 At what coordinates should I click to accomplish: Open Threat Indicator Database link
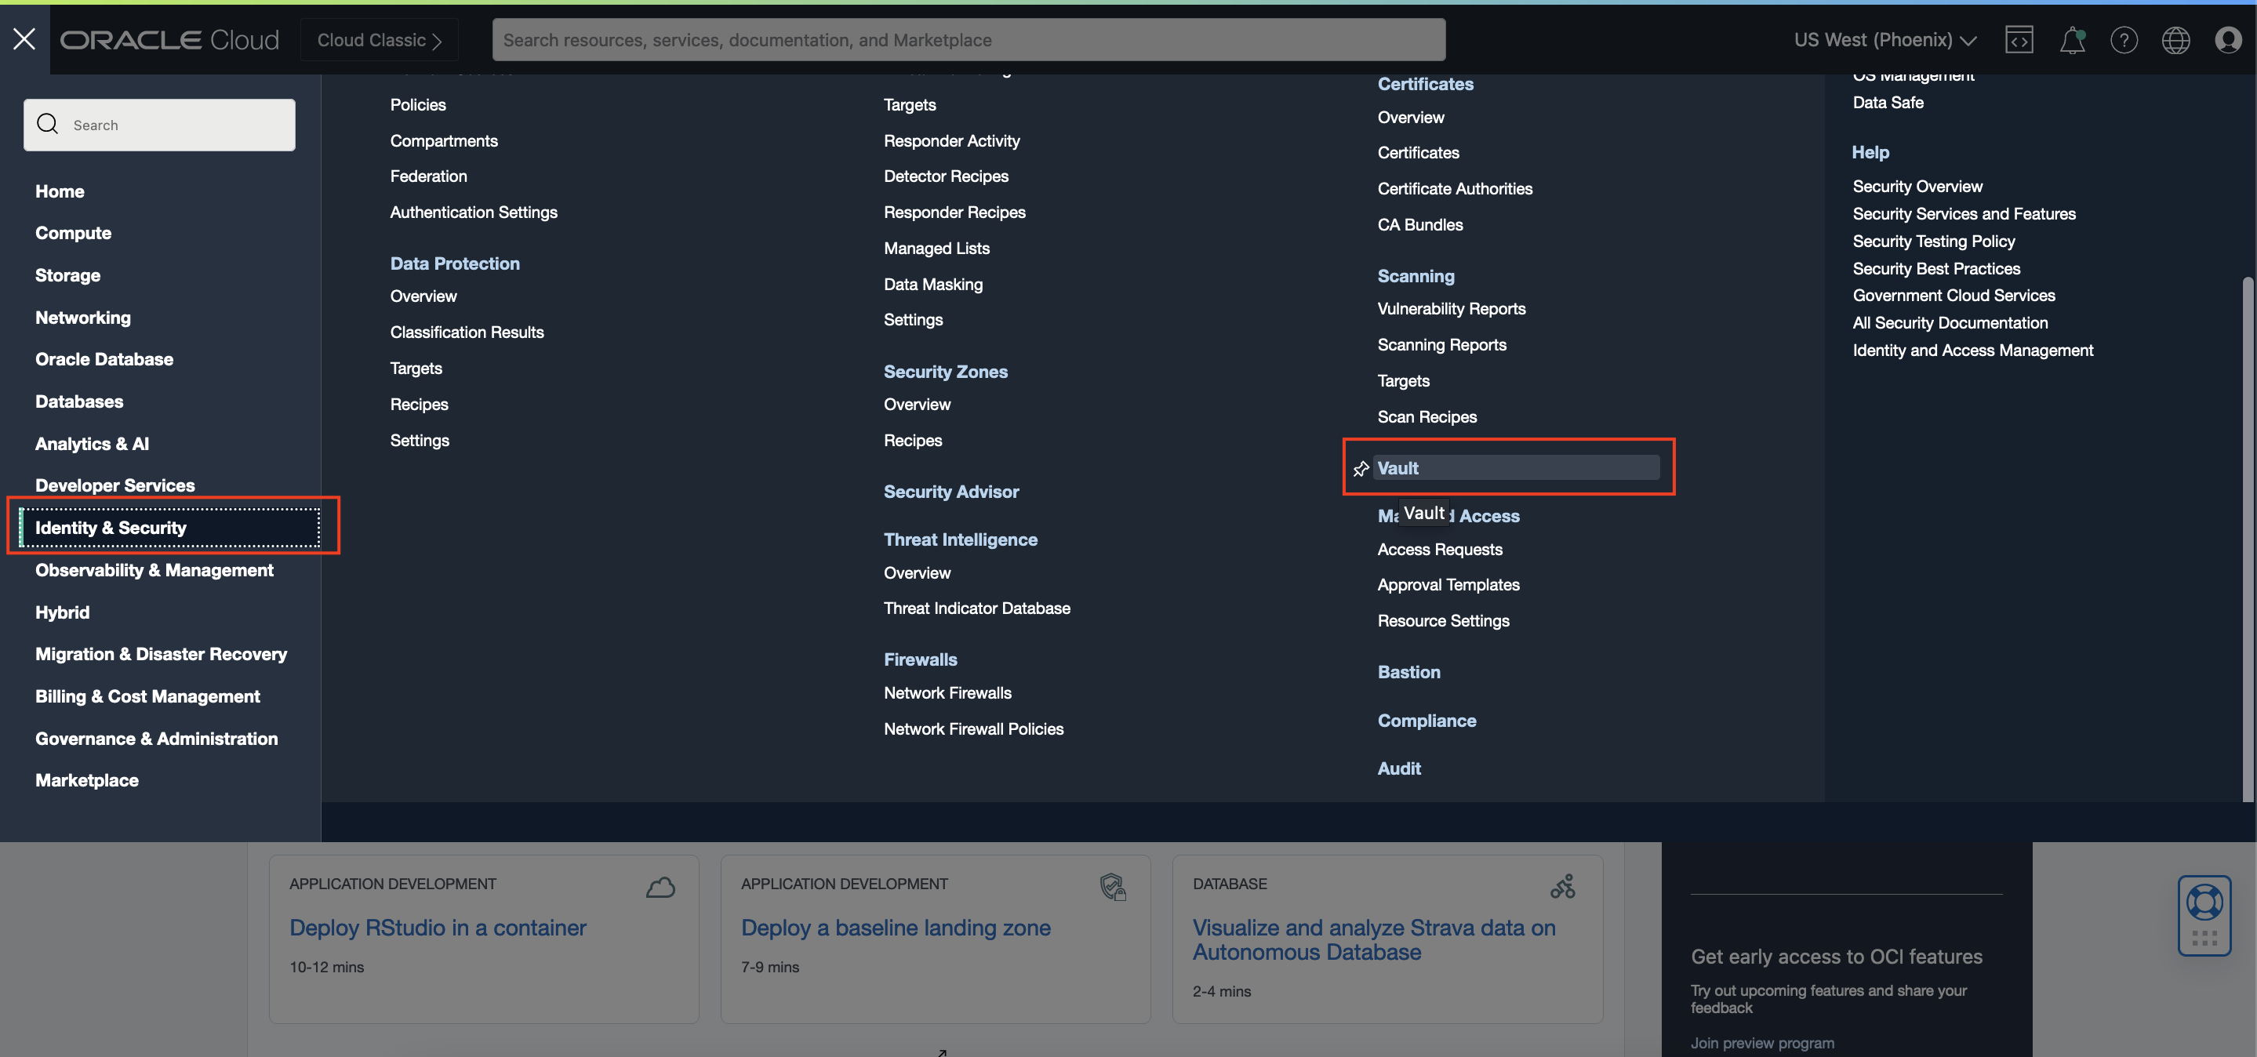click(x=976, y=608)
